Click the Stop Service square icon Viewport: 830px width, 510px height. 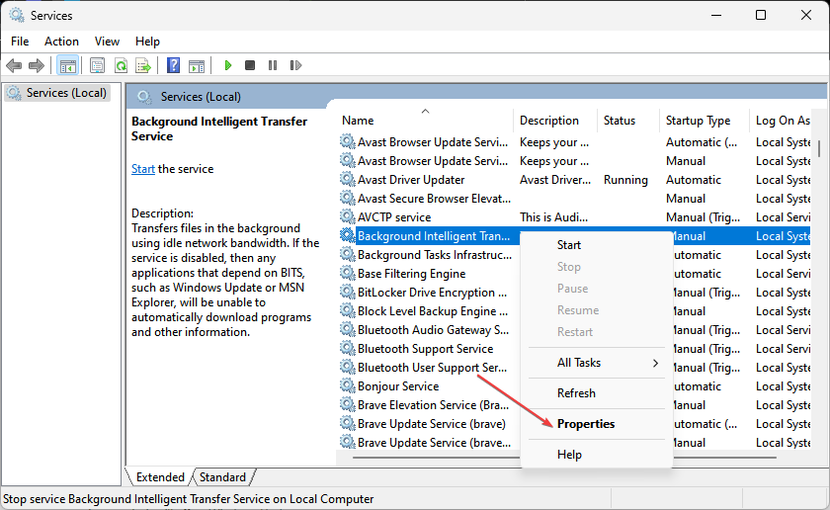[250, 65]
